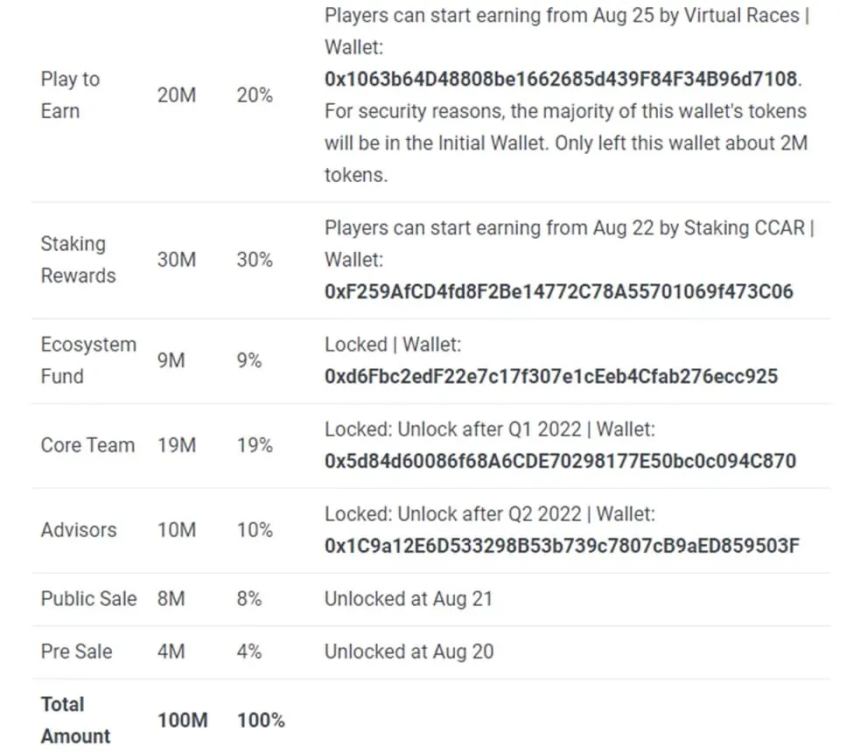
Task: Click the Play to Earn wallet address
Action: click(561, 80)
